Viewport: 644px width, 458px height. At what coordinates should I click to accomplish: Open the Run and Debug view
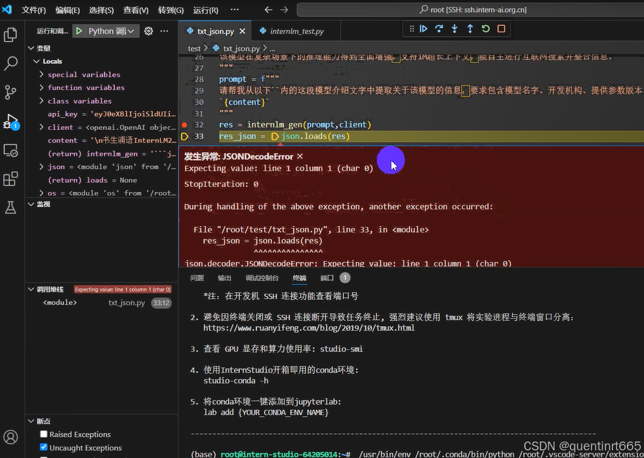pos(11,122)
